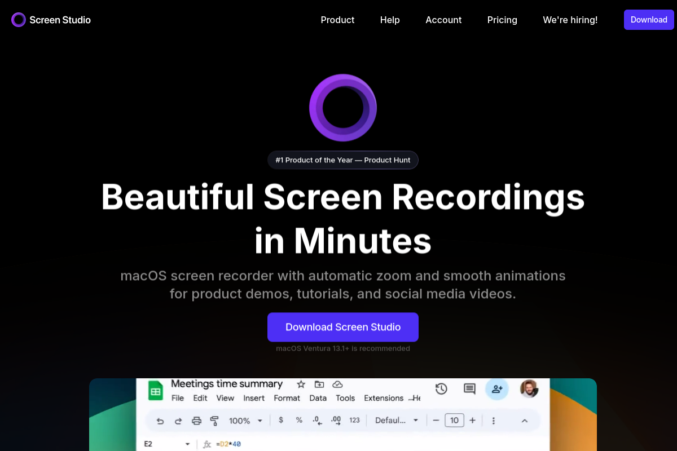This screenshot has width=677, height=451.
Task: Open the comments icon in Sheets
Action: [x=469, y=388]
